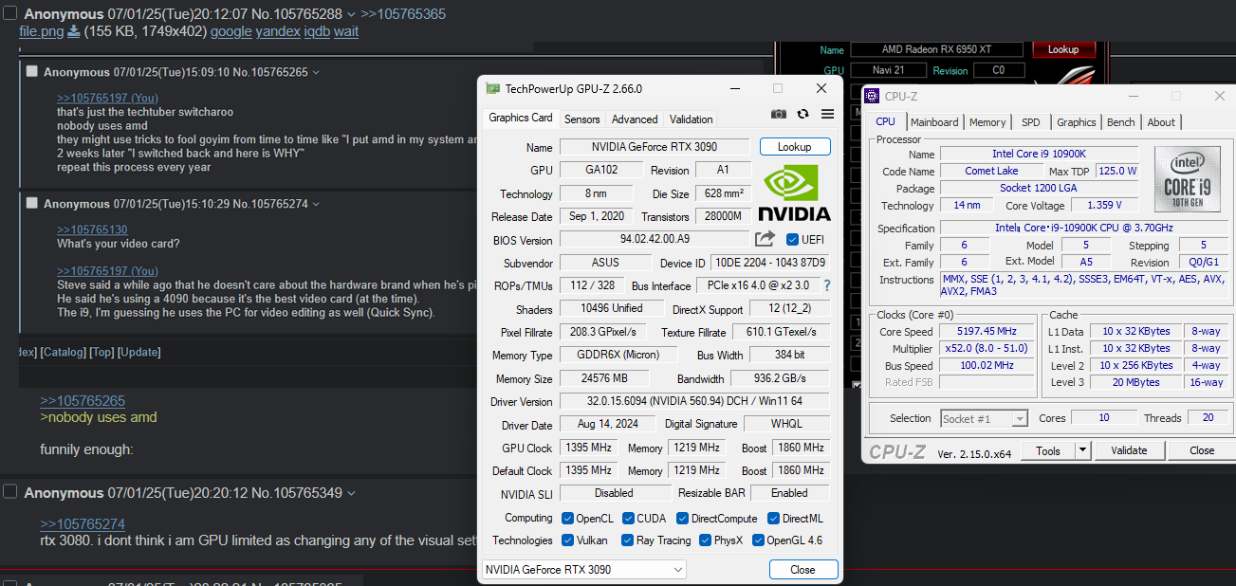Click the >>105765365 reply link
Screen dimensions: 1236x586
403,14
